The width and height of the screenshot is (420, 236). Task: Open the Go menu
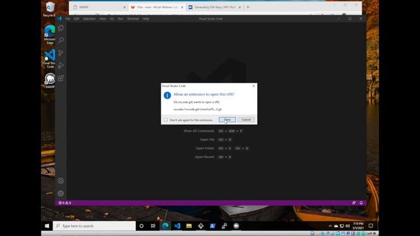click(x=112, y=19)
